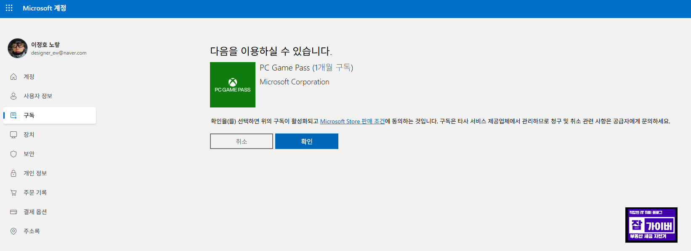Open 주소록 sidebar entry
Screen dimensions: 691x251
pyautogui.click(x=50, y=231)
